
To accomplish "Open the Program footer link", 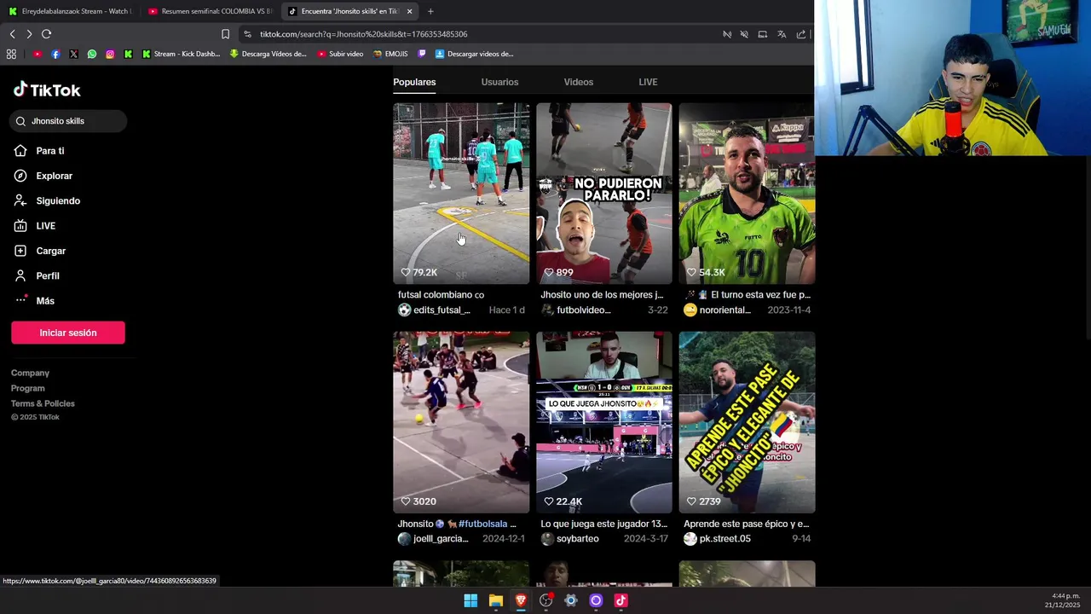I will point(28,388).
